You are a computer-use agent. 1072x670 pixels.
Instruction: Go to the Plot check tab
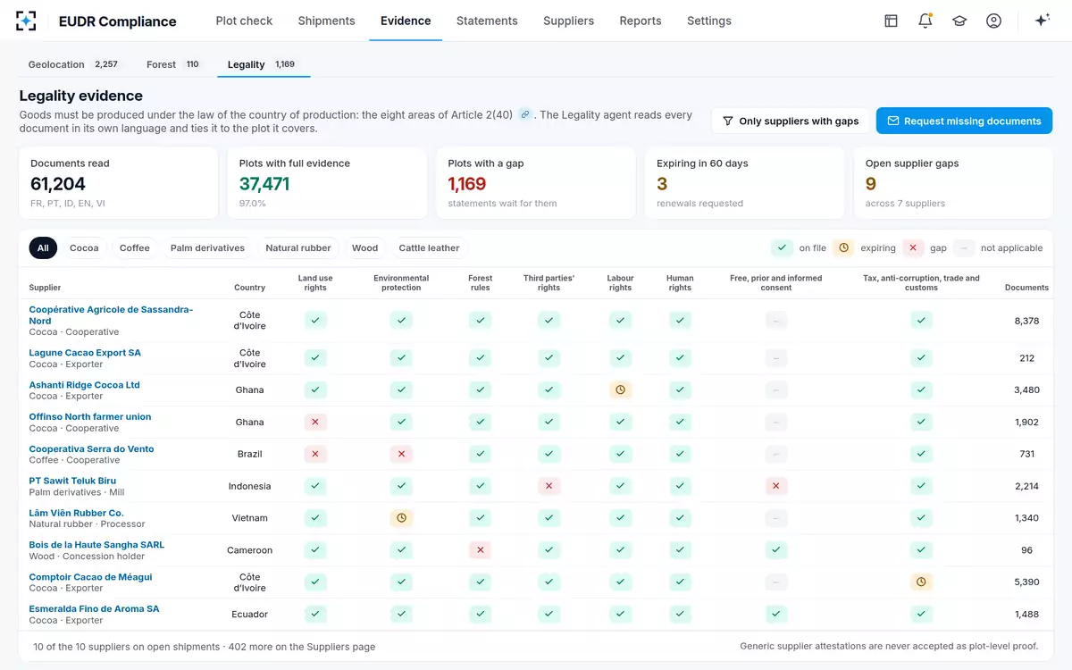(244, 21)
